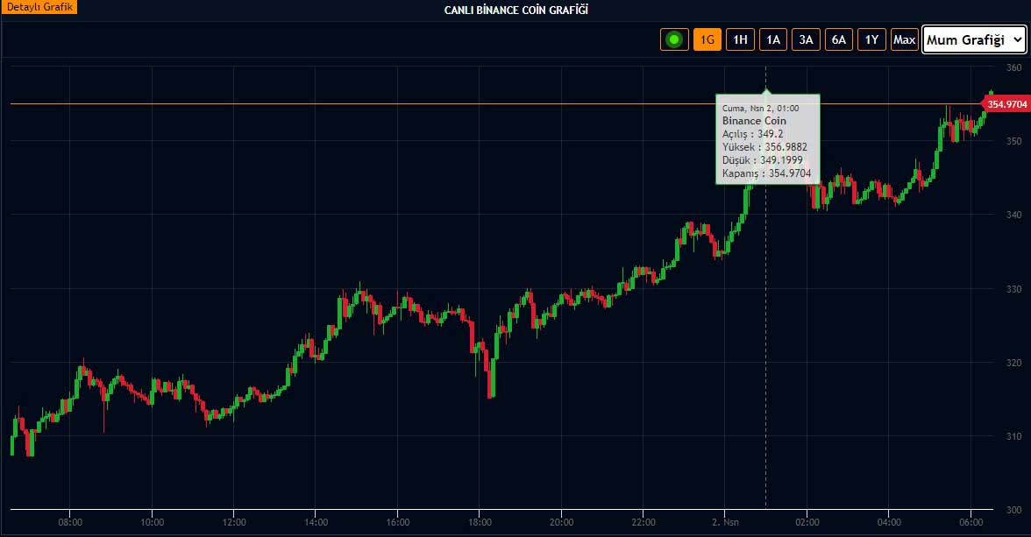This screenshot has width=1031, height=537.
Task: Show the Max time range
Action: pyautogui.click(x=904, y=39)
